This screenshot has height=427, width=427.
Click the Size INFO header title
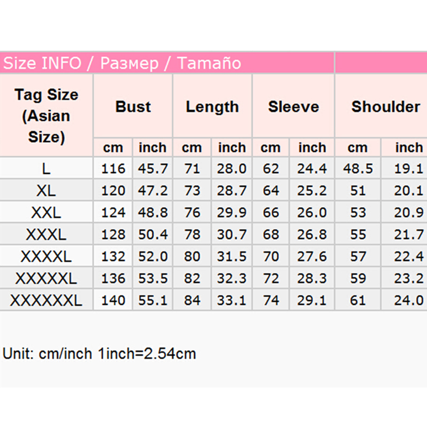(122, 63)
